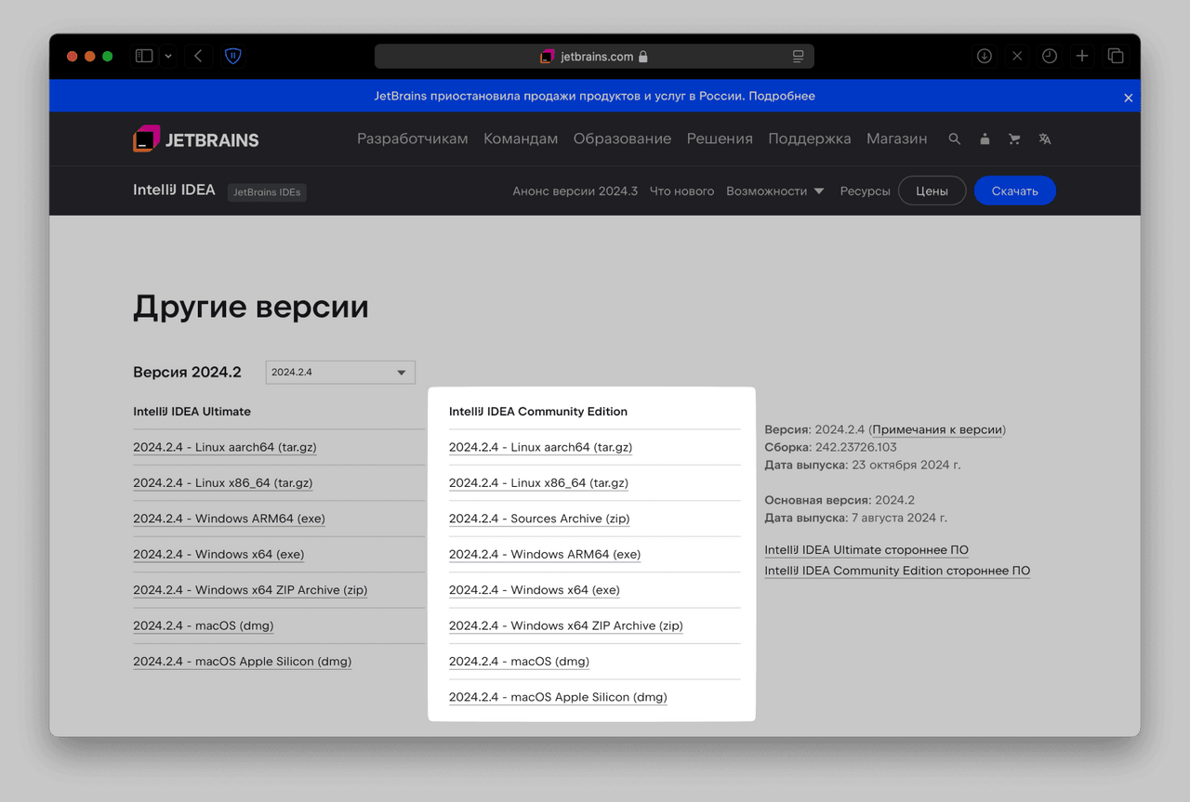The image size is (1190, 802).
Task: Show Safari downloads icon
Action: click(984, 56)
